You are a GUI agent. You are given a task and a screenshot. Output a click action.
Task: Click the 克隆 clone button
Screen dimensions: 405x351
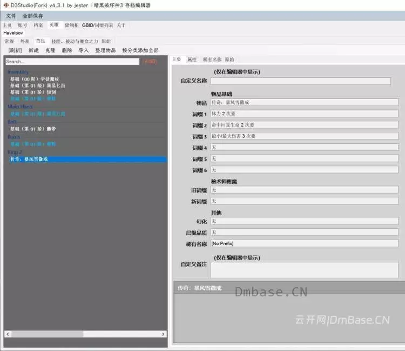50,50
